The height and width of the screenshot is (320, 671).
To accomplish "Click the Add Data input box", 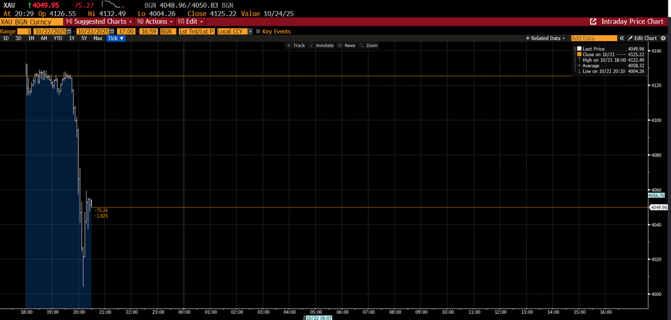I will [594, 38].
